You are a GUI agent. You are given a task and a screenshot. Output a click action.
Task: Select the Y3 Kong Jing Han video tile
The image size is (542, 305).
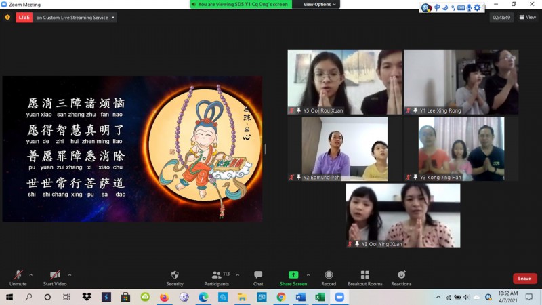[x=461, y=148]
